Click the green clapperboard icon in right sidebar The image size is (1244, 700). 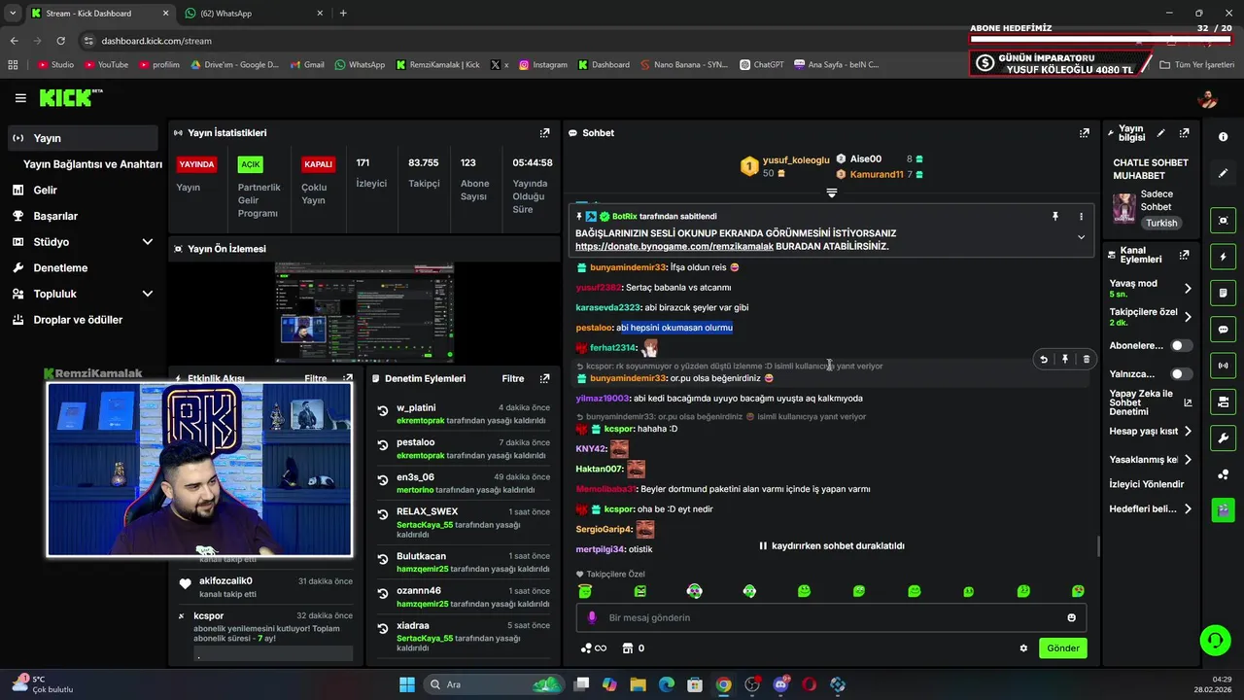[x=1223, y=509]
